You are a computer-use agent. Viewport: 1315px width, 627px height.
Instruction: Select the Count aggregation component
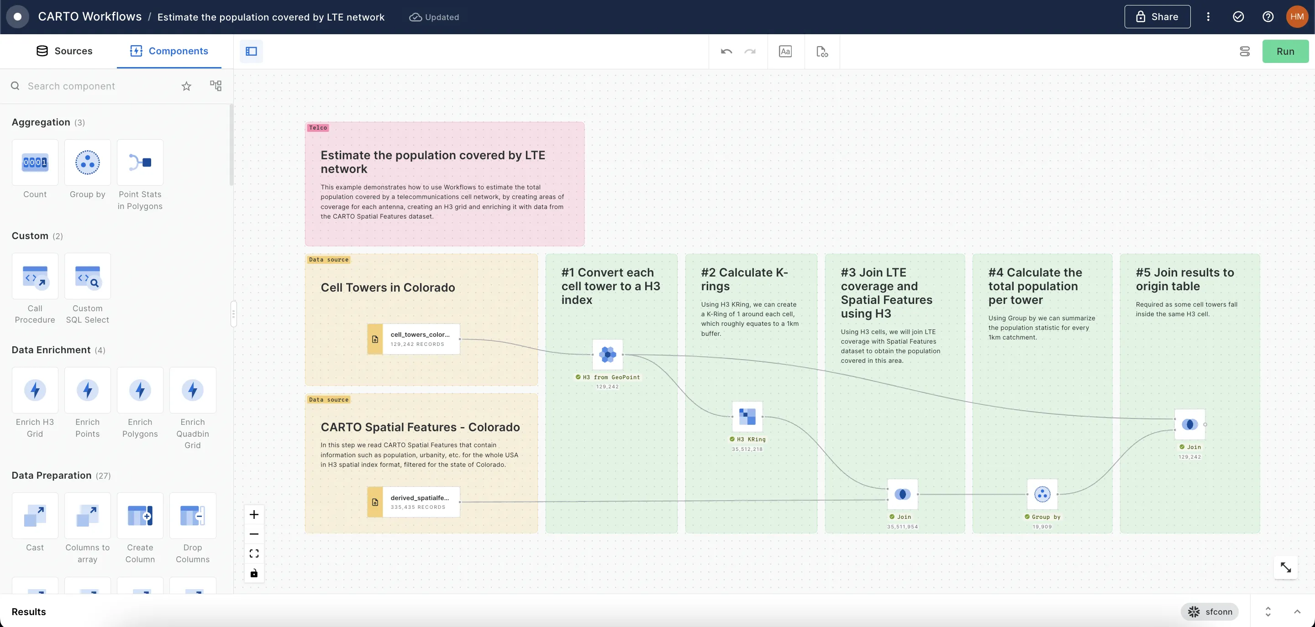tap(34, 162)
